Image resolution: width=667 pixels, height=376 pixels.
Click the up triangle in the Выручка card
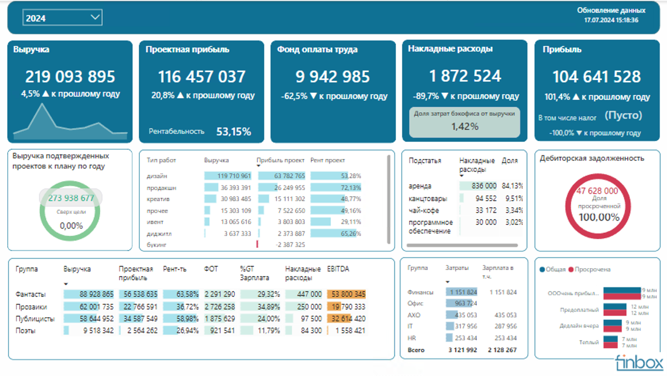46,94
